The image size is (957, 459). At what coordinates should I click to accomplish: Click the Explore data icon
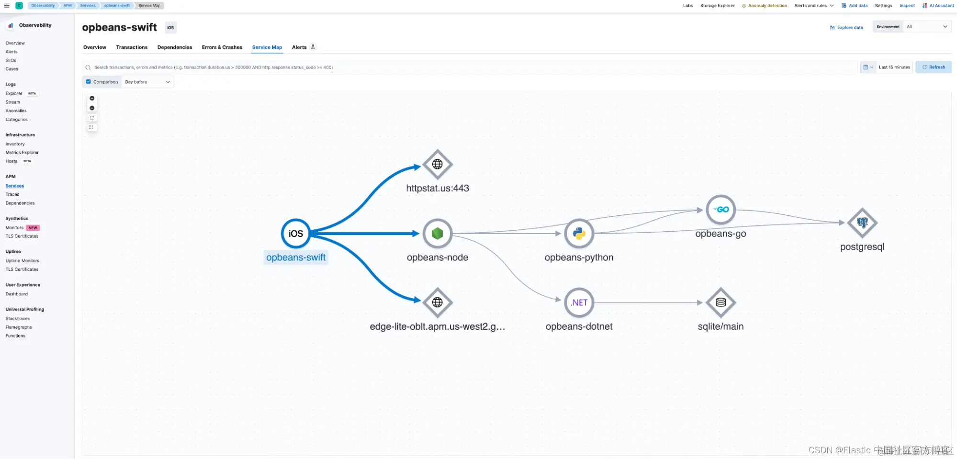[x=833, y=28]
